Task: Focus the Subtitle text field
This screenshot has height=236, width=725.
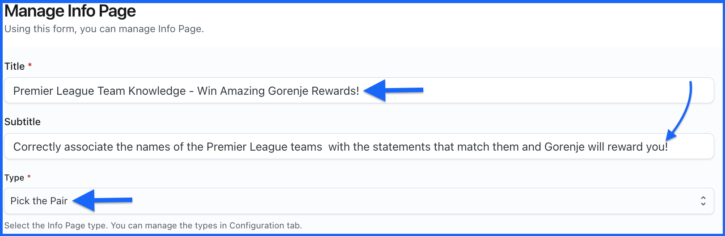Action: pyautogui.click(x=358, y=147)
